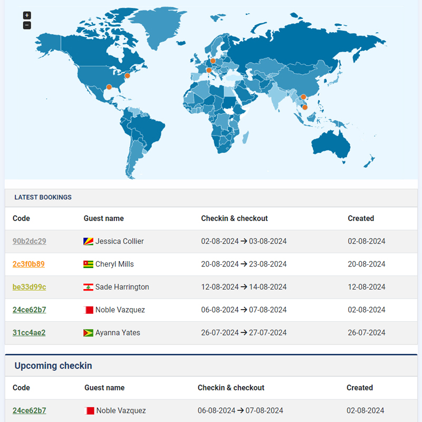Click the Guest name column header in Latest Bookings
Viewport: 422px width, 422px height.
(103, 218)
